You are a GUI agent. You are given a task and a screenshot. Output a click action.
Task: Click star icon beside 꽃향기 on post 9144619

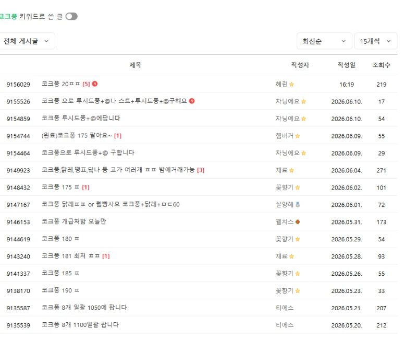point(298,239)
